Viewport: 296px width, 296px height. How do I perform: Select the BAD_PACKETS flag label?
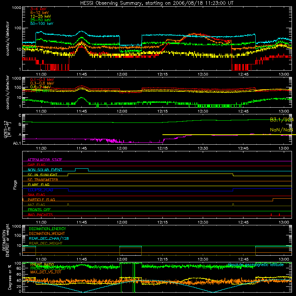[x=40, y=215]
